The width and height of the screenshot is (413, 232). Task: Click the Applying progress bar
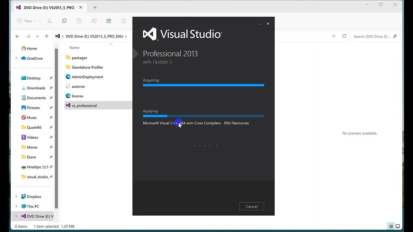point(203,116)
